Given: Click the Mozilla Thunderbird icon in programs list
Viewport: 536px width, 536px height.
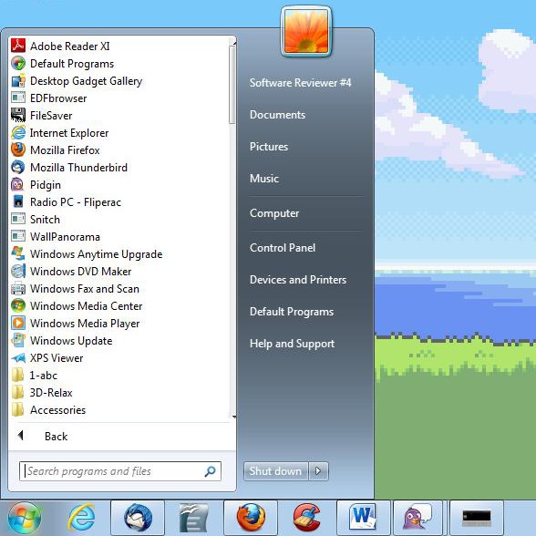Looking at the screenshot, I should coord(18,167).
